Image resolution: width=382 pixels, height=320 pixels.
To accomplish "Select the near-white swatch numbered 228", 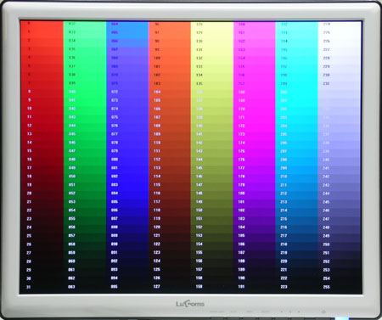I will pyautogui.click(x=340, y=58).
